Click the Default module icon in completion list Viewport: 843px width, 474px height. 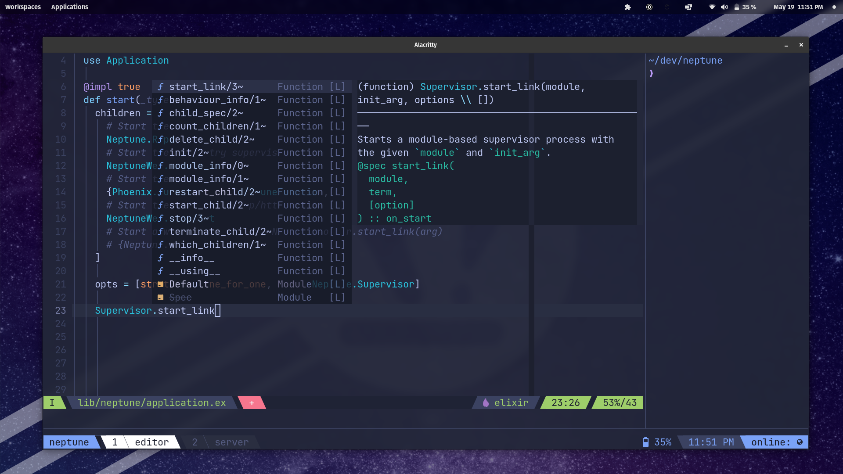(x=160, y=284)
